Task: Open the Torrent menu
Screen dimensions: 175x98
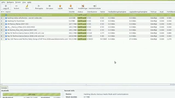Action: point(18,2)
